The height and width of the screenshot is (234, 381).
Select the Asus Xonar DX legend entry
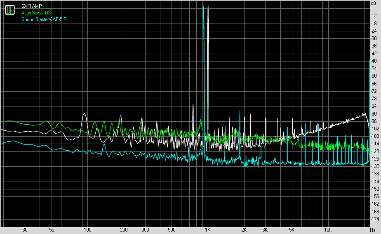point(36,13)
